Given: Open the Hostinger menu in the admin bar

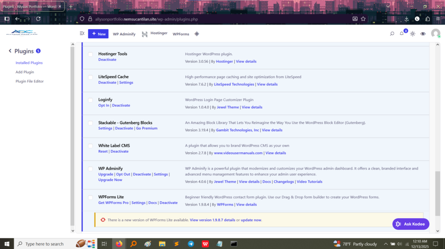Looking at the screenshot, I should pyautogui.click(x=155, y=34).
